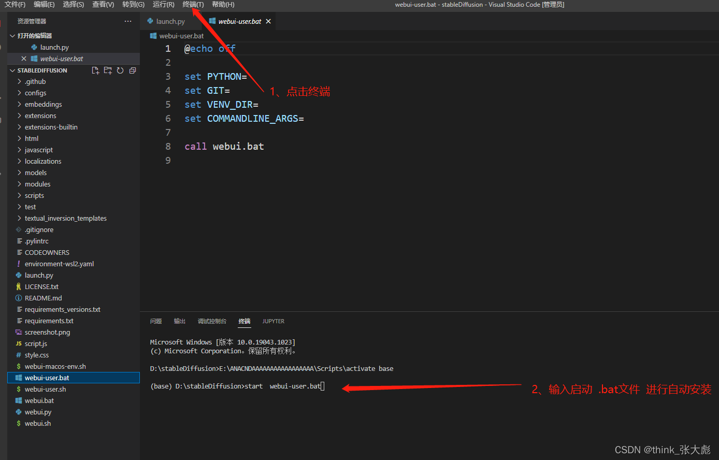Switch to the launch.py editor tab

click(x=171, y=21)
